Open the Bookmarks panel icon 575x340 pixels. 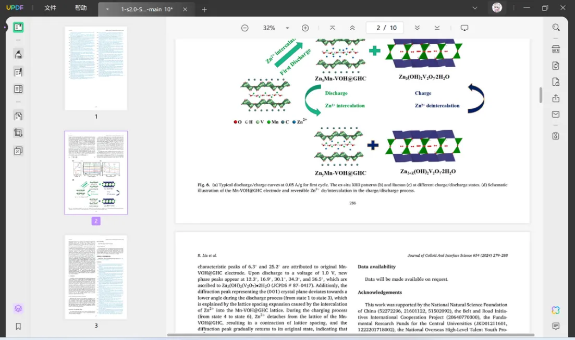pyautogui.click(x=18, y=326)
